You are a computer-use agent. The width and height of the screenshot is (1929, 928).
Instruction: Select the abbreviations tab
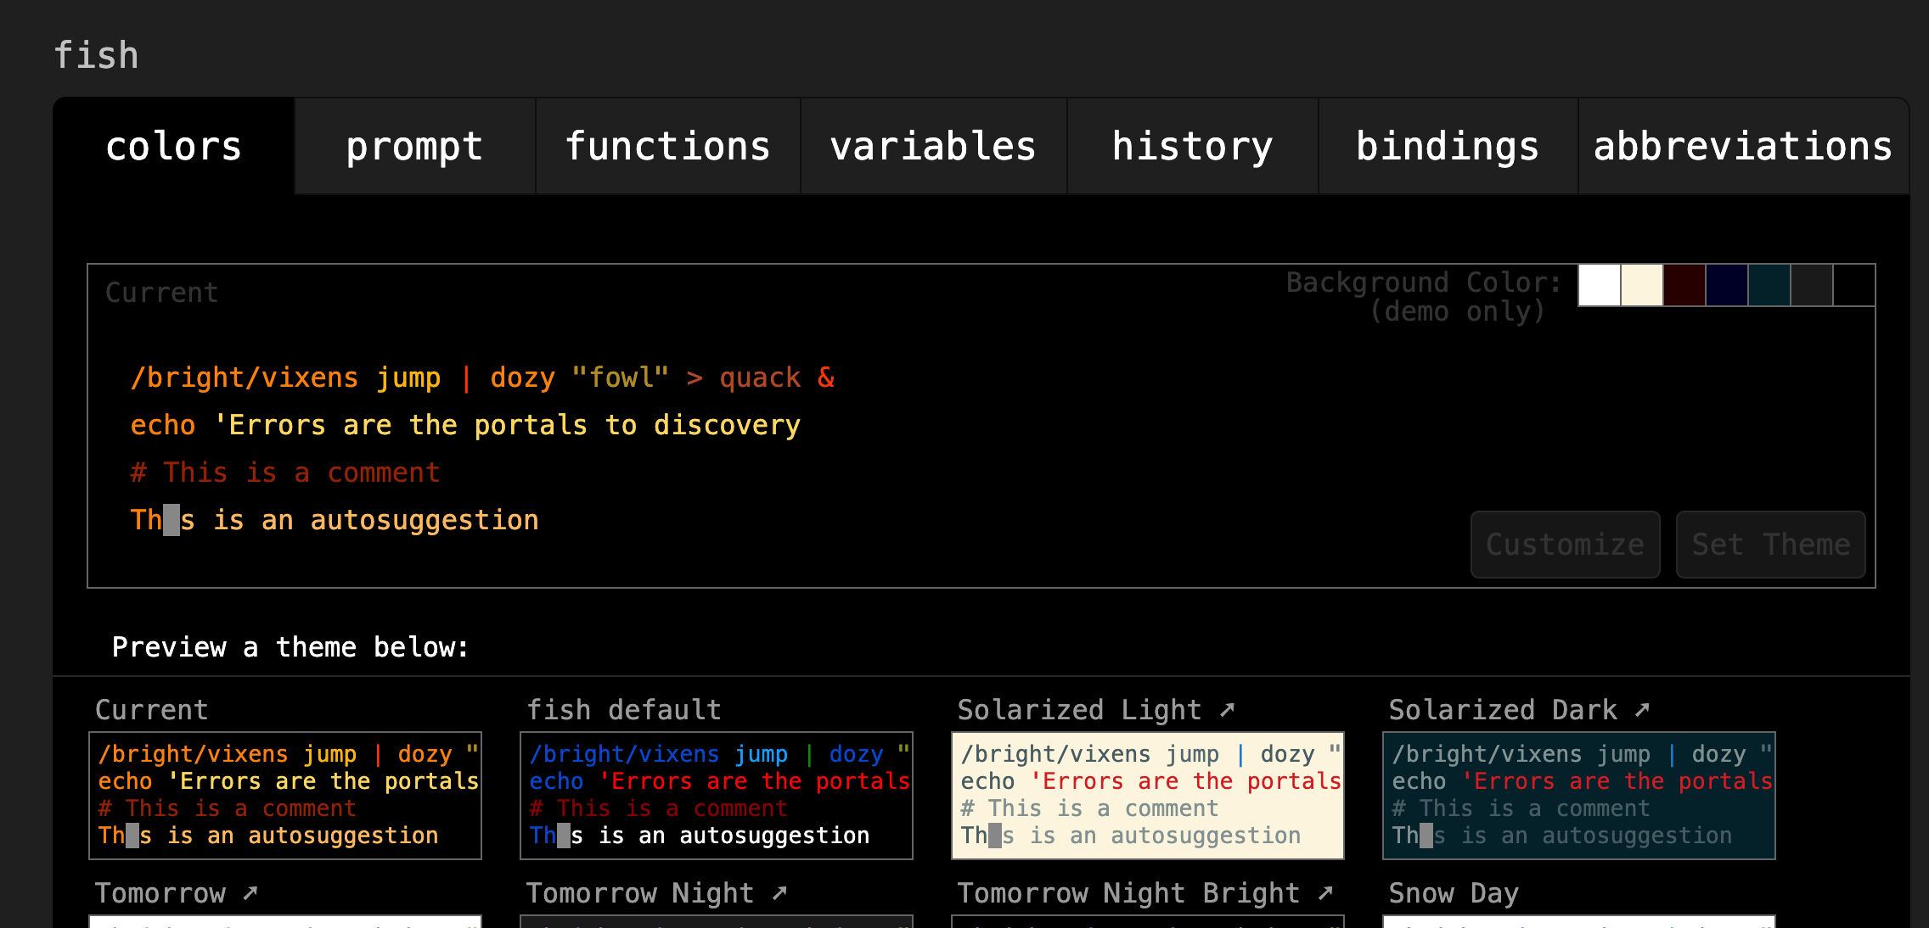pyautogui.click(x=1741, y=146)
